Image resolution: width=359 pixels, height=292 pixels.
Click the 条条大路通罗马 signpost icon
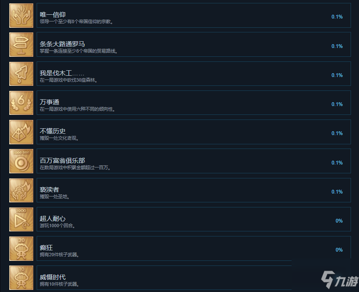[x=21, y=45]
